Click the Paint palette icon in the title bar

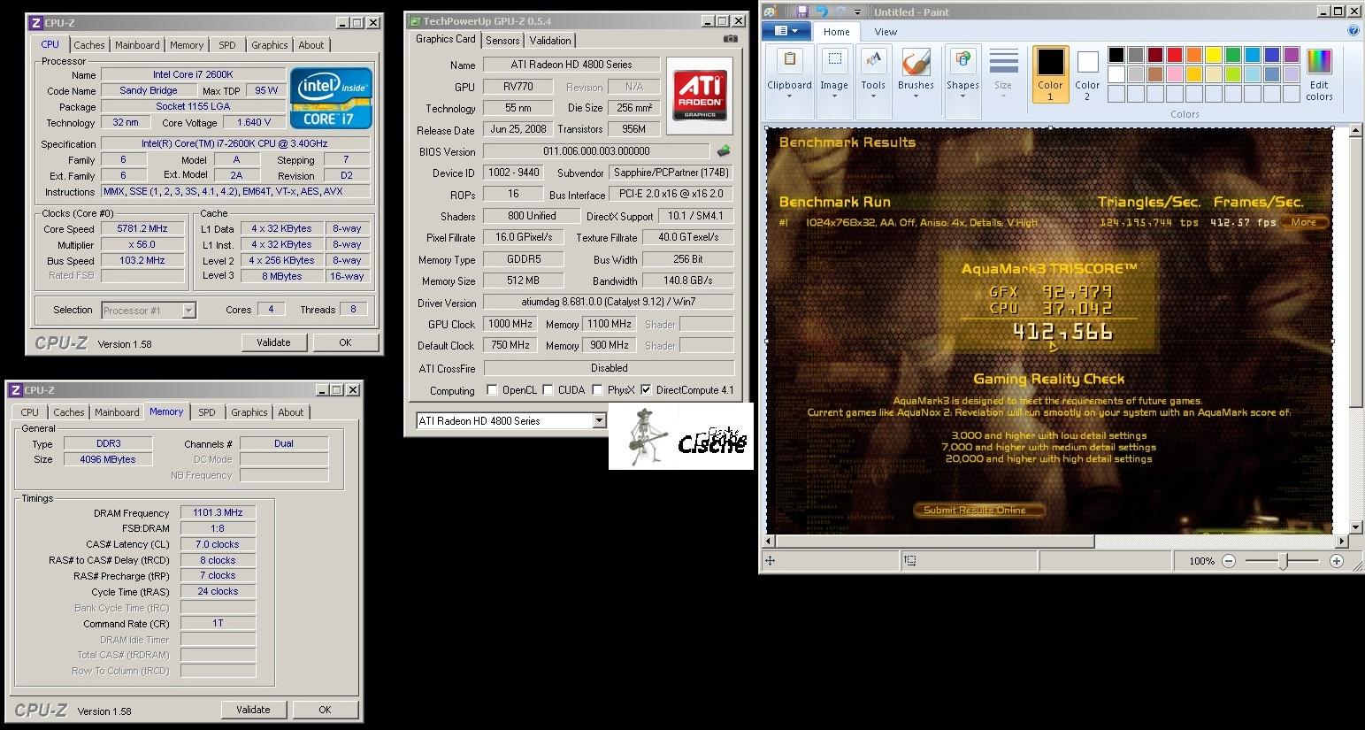pyautogui.click(x=770, y=12)
